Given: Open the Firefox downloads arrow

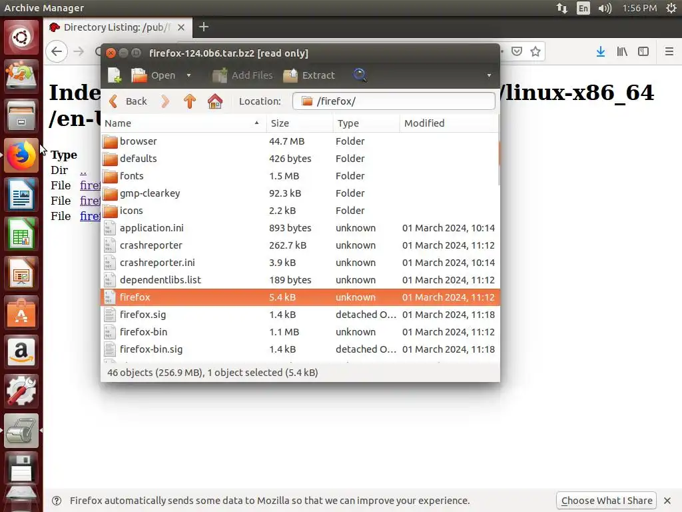Looking at the screenshot, I should point(601,51).
